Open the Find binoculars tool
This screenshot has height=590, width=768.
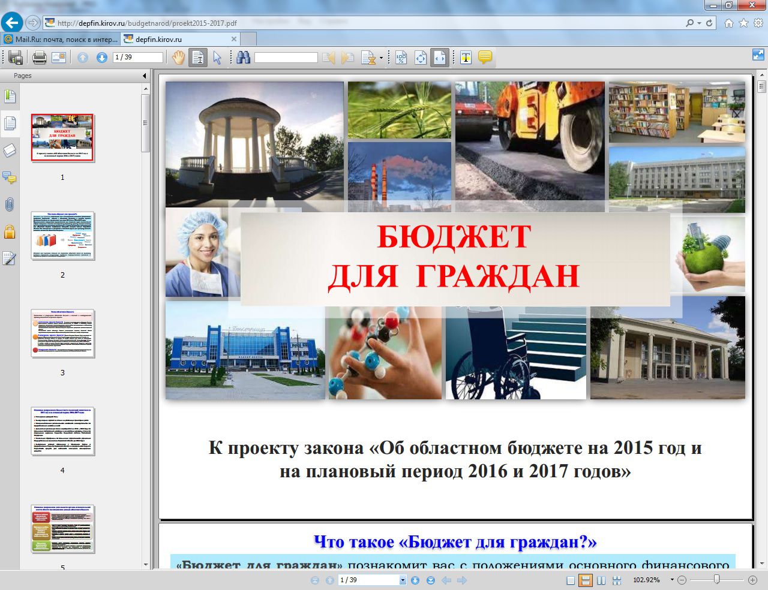point(244,57)
